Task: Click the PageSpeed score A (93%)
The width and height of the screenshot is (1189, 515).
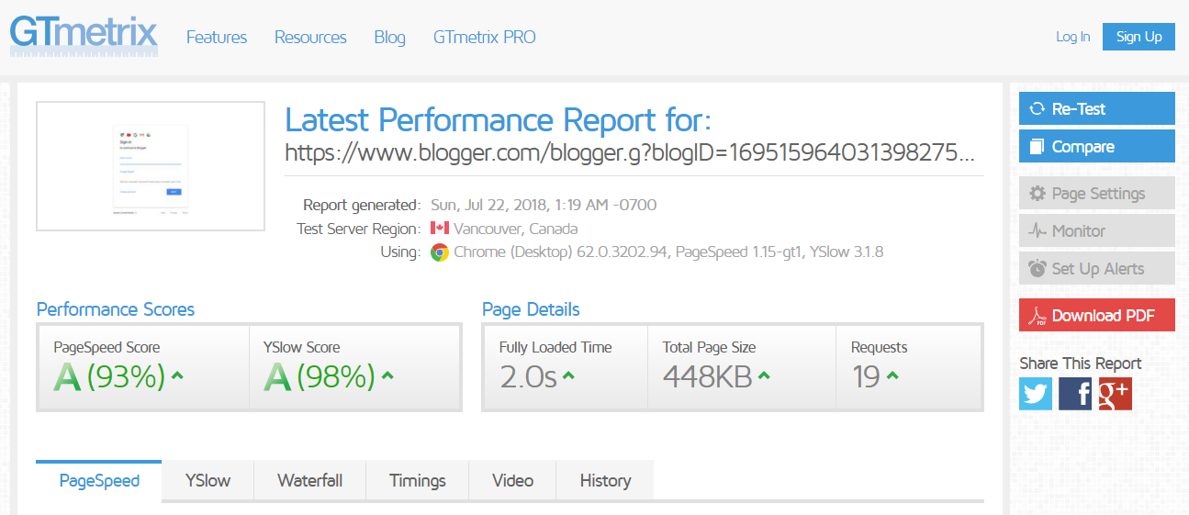Action: pyautogui.click(x=110, y=376)
